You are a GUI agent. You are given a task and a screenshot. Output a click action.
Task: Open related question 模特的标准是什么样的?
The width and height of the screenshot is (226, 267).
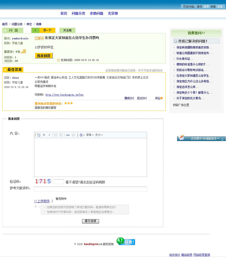(x=193, y=64)
